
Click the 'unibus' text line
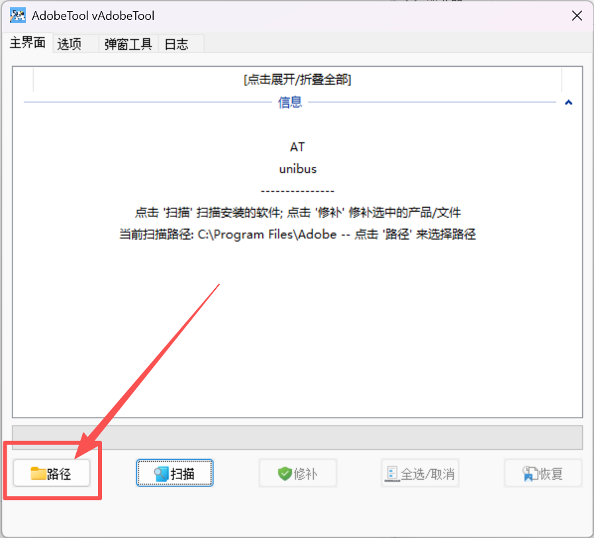click(298, 169)
